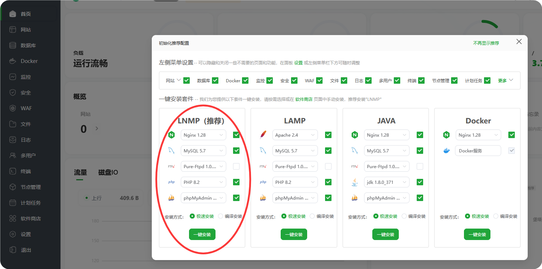Screen dimensions: 542x269
Task: Click the 文件 folder icon in sidebar
Action: 13,124
